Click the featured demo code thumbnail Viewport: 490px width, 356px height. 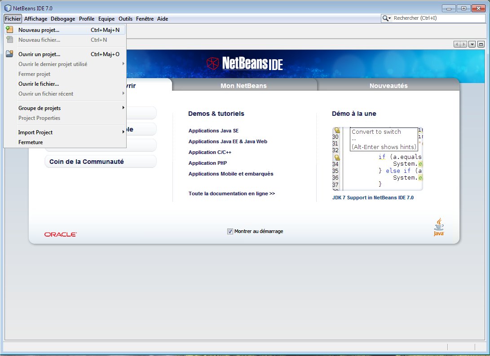pyautogui.click(x=378, y=158)
